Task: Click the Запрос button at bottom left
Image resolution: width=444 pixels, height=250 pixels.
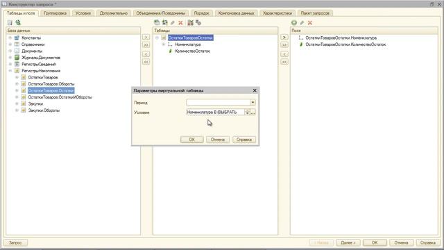Action: coord(15,242)
